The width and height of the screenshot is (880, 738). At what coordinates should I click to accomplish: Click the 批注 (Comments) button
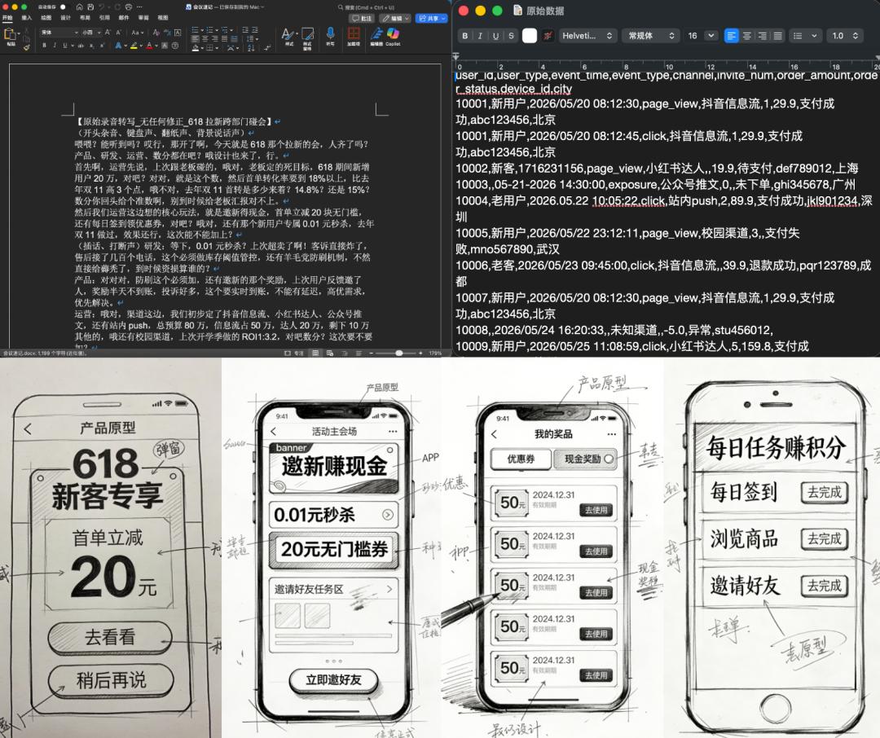[x=362, y=18]
